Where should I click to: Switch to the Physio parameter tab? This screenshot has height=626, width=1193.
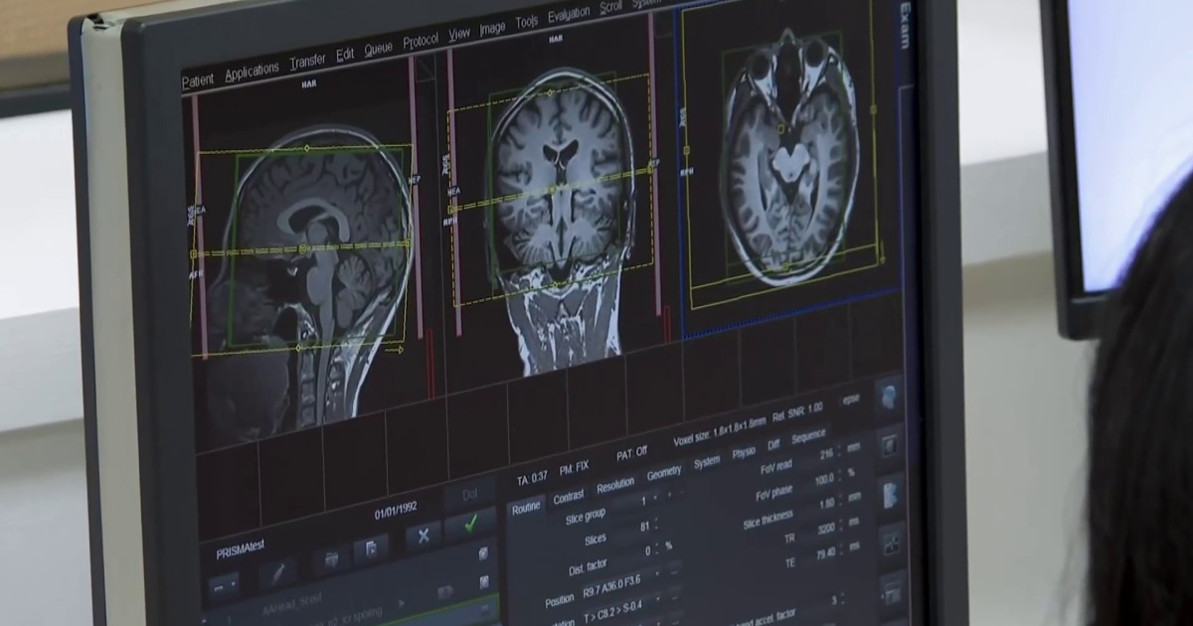(744, 453)
